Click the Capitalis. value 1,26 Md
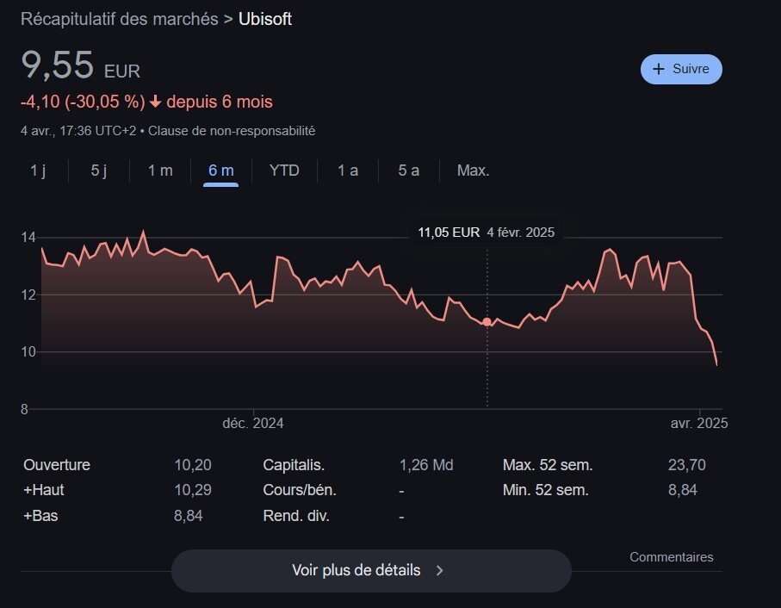 coord(426,465)
